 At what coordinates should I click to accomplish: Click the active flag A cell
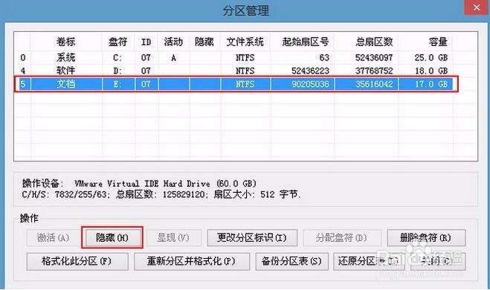[173, 58]
